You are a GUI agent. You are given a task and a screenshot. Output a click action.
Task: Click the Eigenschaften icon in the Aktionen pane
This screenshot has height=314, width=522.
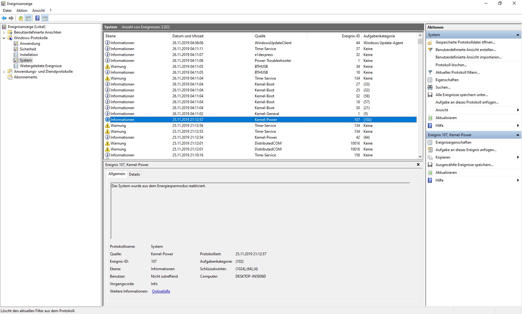tap(430, 80)
